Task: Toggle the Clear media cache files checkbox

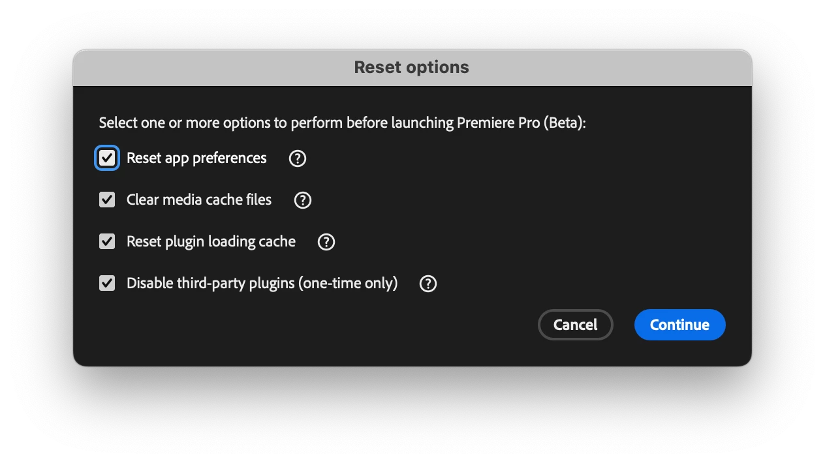Action: (107, 200)
